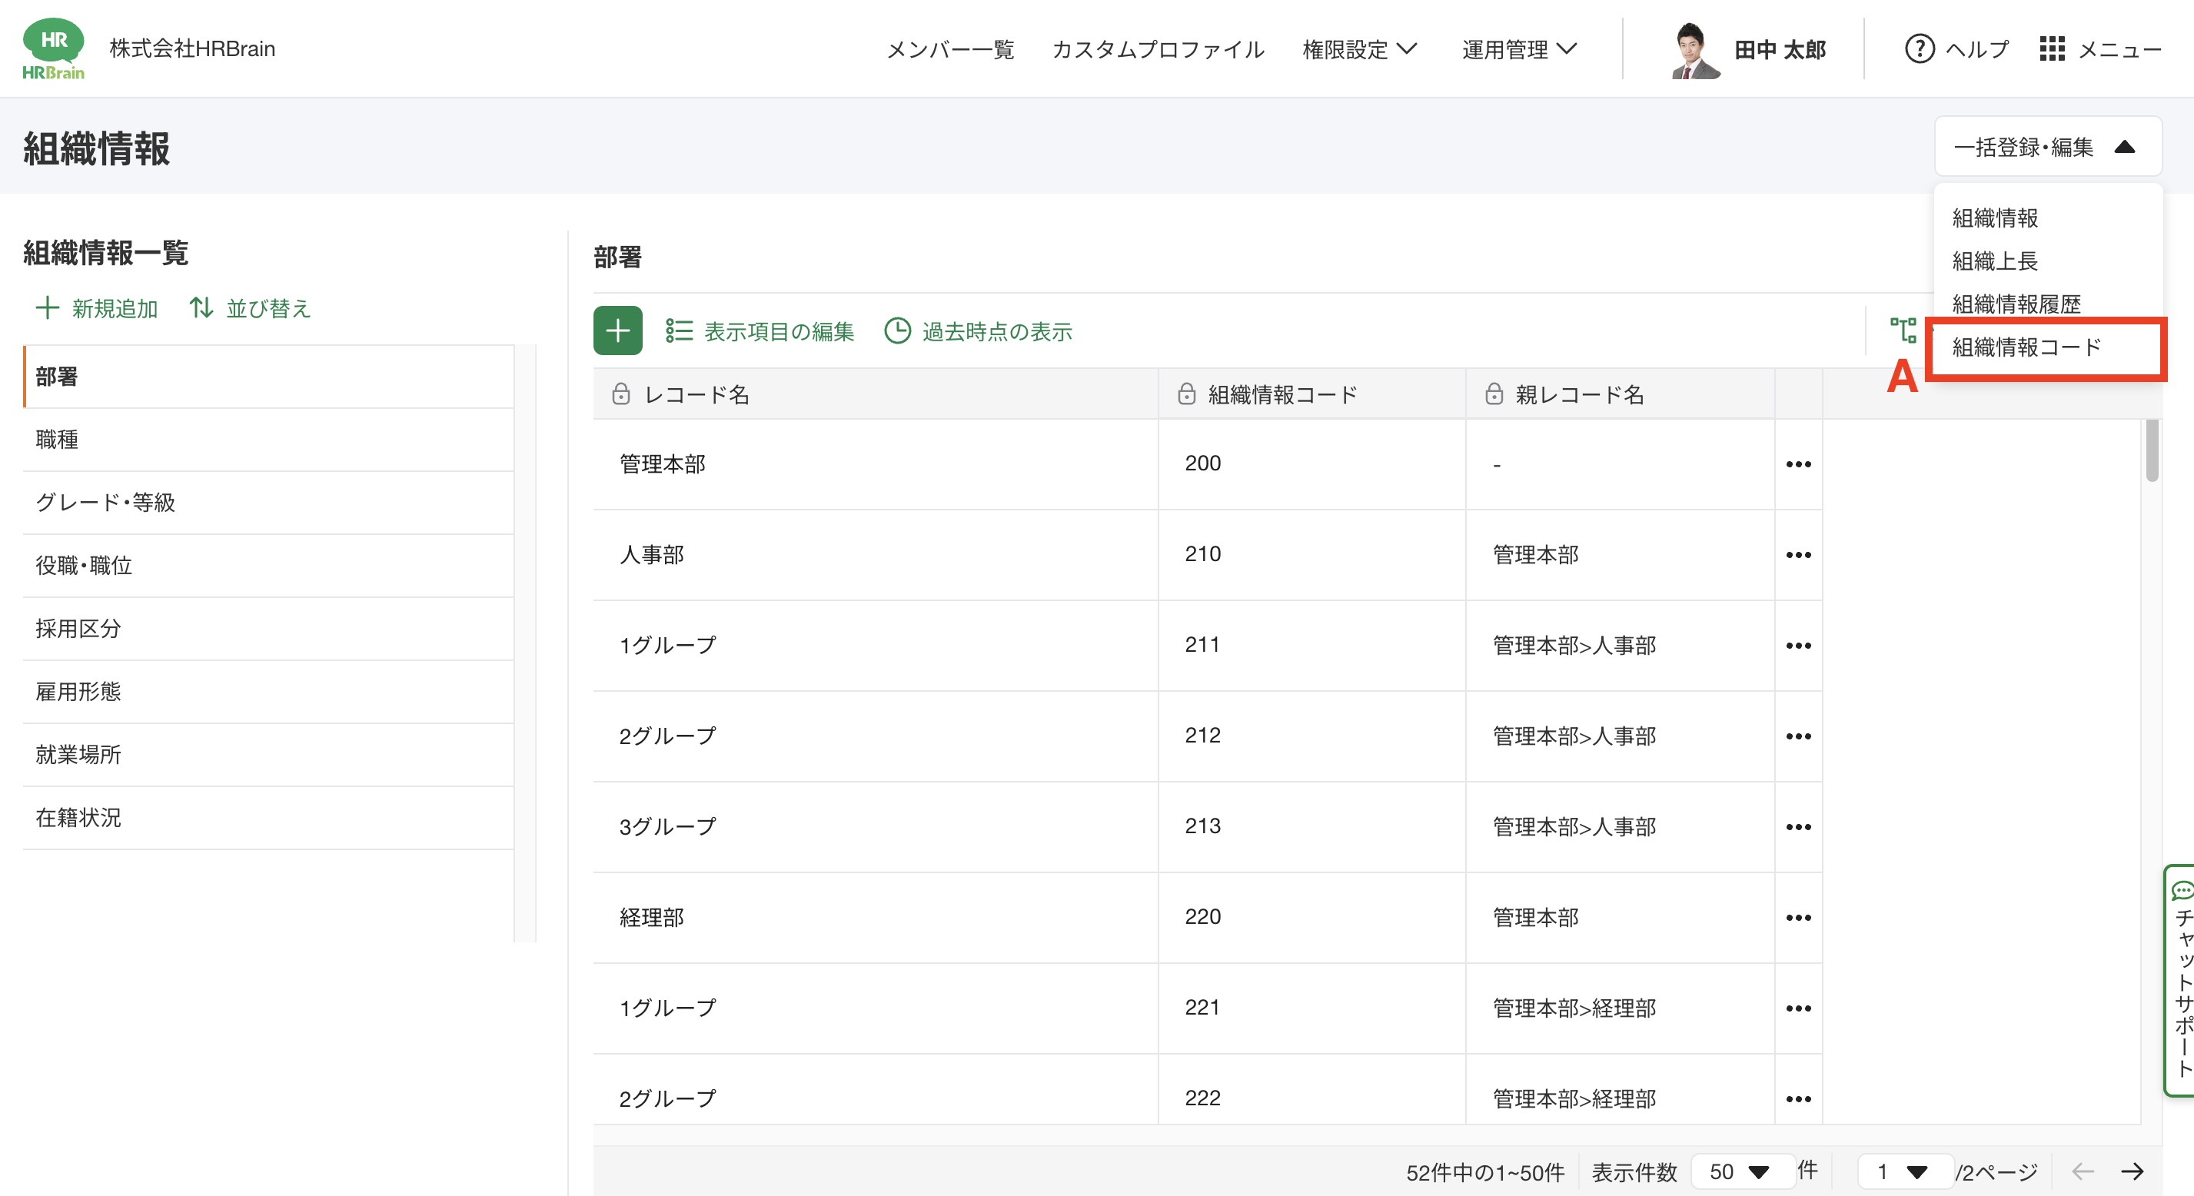The width and height of the screenshot is (2194, 1196).
Task: Select 組織情報コード from the dropdown menu
Action: 2026,347
